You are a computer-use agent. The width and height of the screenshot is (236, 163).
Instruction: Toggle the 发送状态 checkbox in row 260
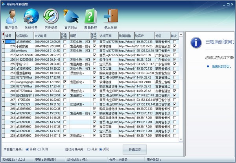[65, 41]
